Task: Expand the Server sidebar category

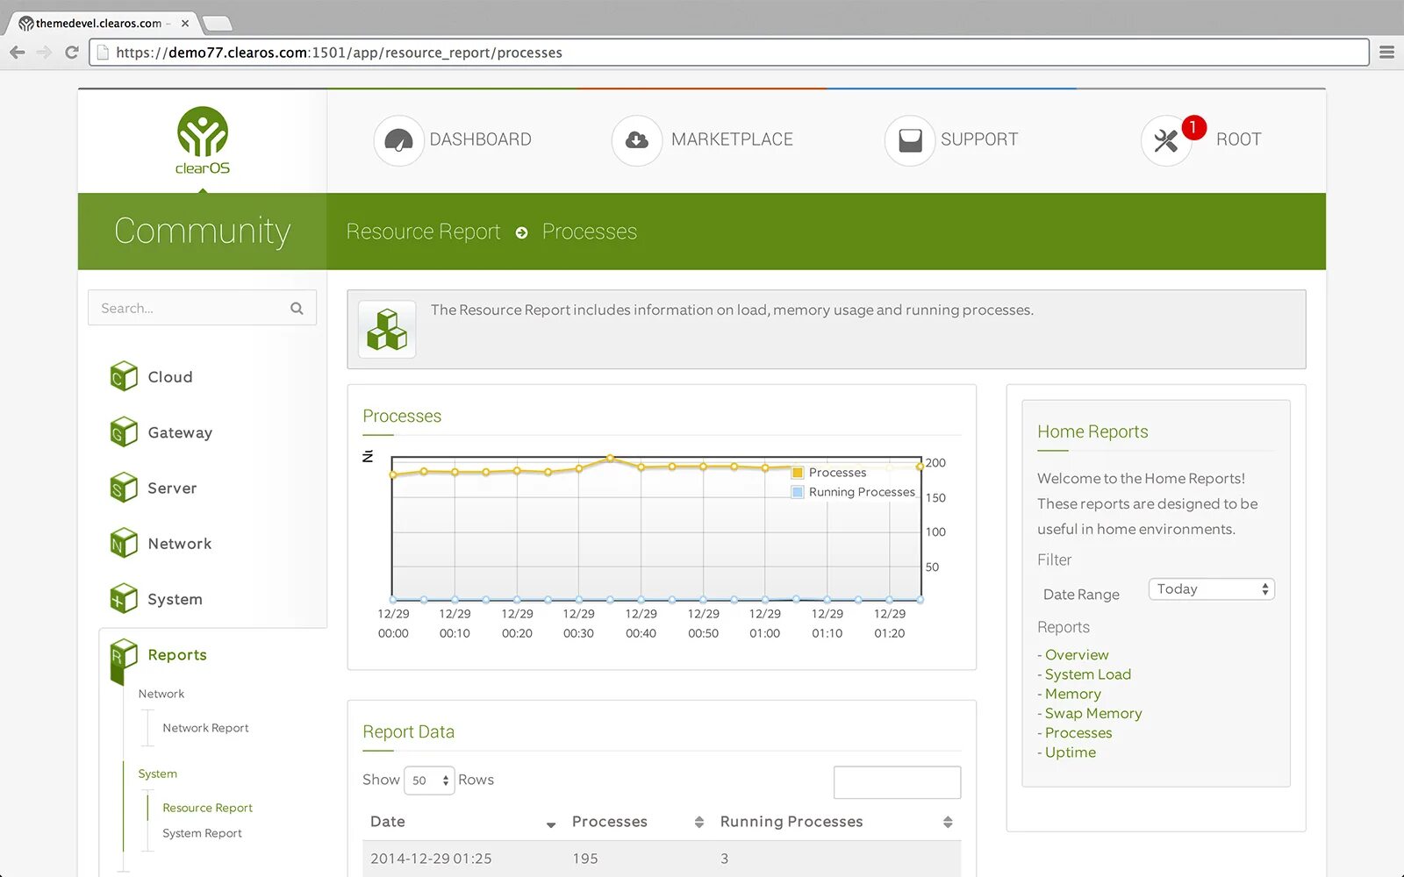Action: (x=172, y=488)
